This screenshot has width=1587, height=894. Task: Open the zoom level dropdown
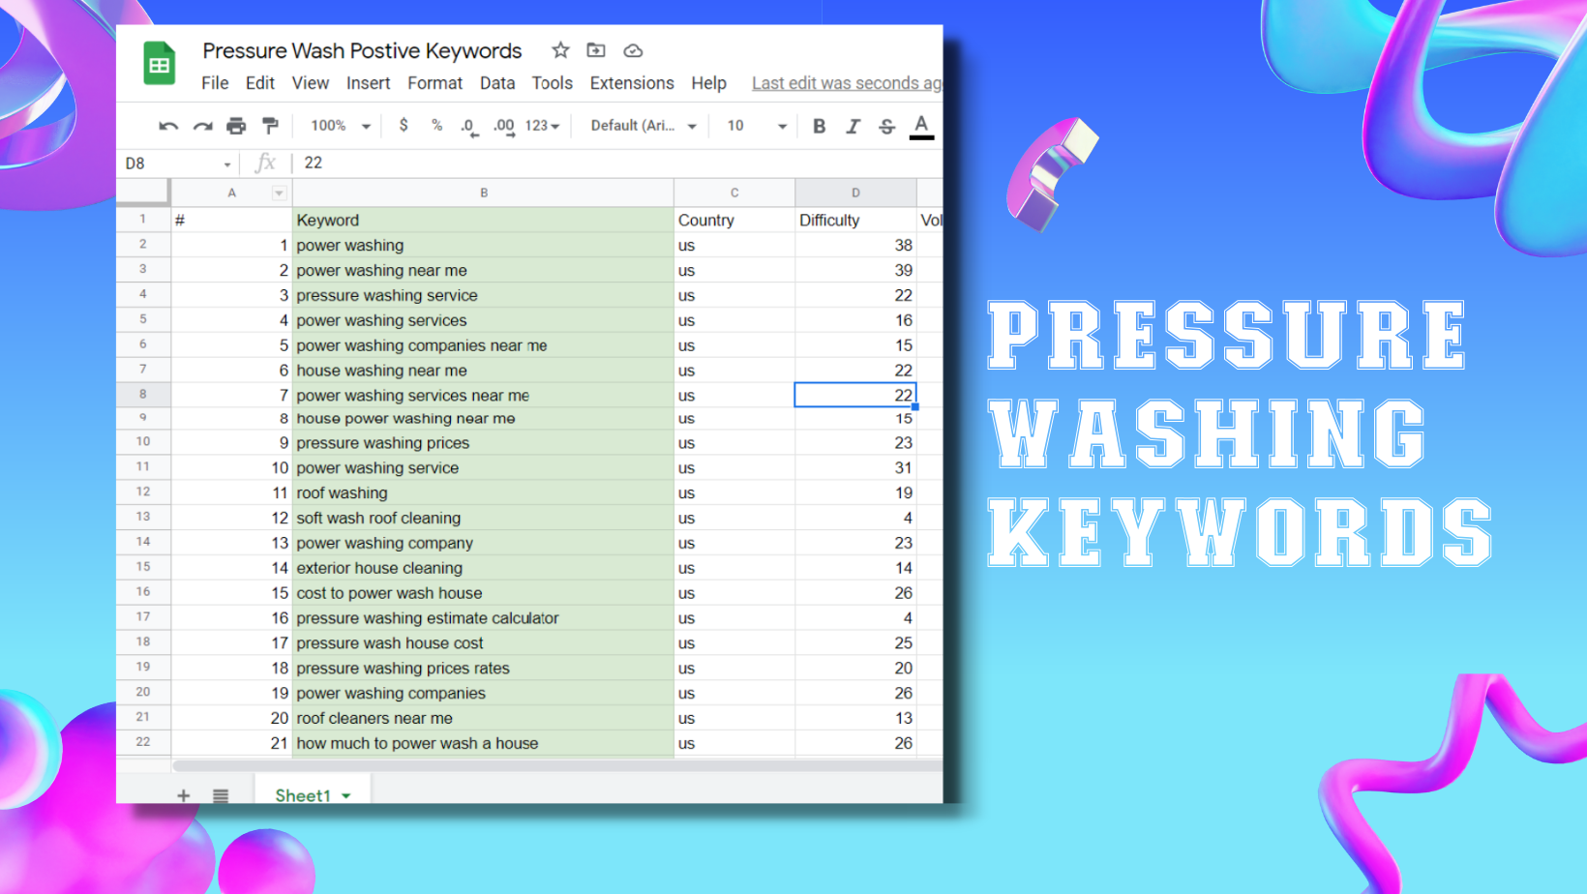pos(337,126)
